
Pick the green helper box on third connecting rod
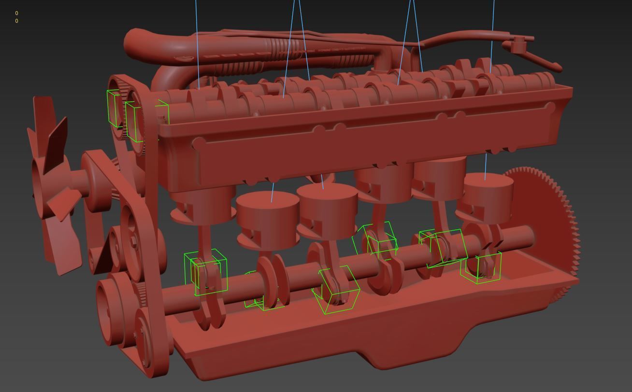338,290
